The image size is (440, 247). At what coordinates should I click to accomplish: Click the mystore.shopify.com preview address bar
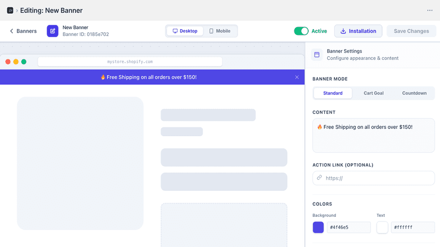click(x=130, y=61)
